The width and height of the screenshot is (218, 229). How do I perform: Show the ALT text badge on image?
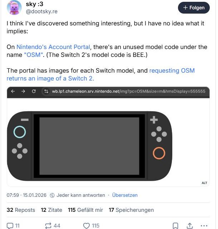[x=204, y=183]
